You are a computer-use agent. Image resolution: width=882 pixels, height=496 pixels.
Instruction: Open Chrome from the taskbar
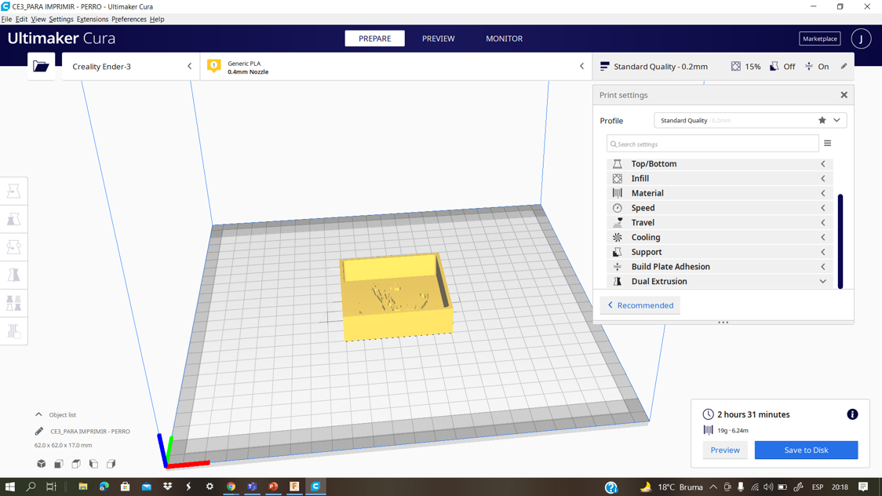(x=231, y=487)
